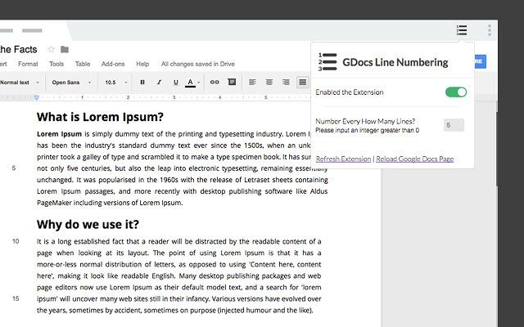524x327 pixels.
Task: Click the GDocs Line Numbering extension icon
Action: 463,30
